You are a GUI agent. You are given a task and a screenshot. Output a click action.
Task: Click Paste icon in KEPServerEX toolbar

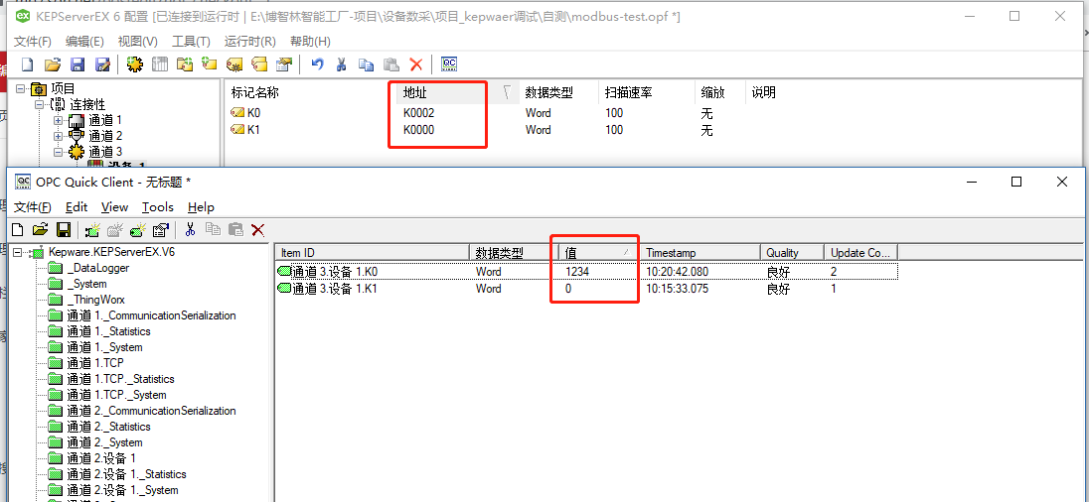click(x=391, y=64)
